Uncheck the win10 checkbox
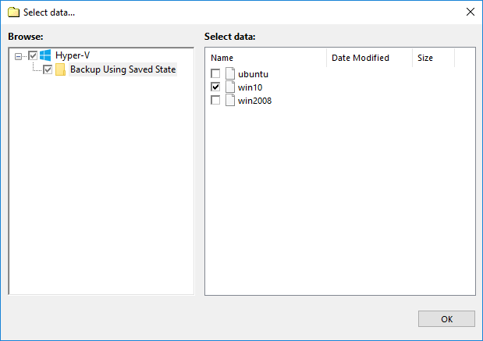483x341 pixels. click(x=215, y=87)
